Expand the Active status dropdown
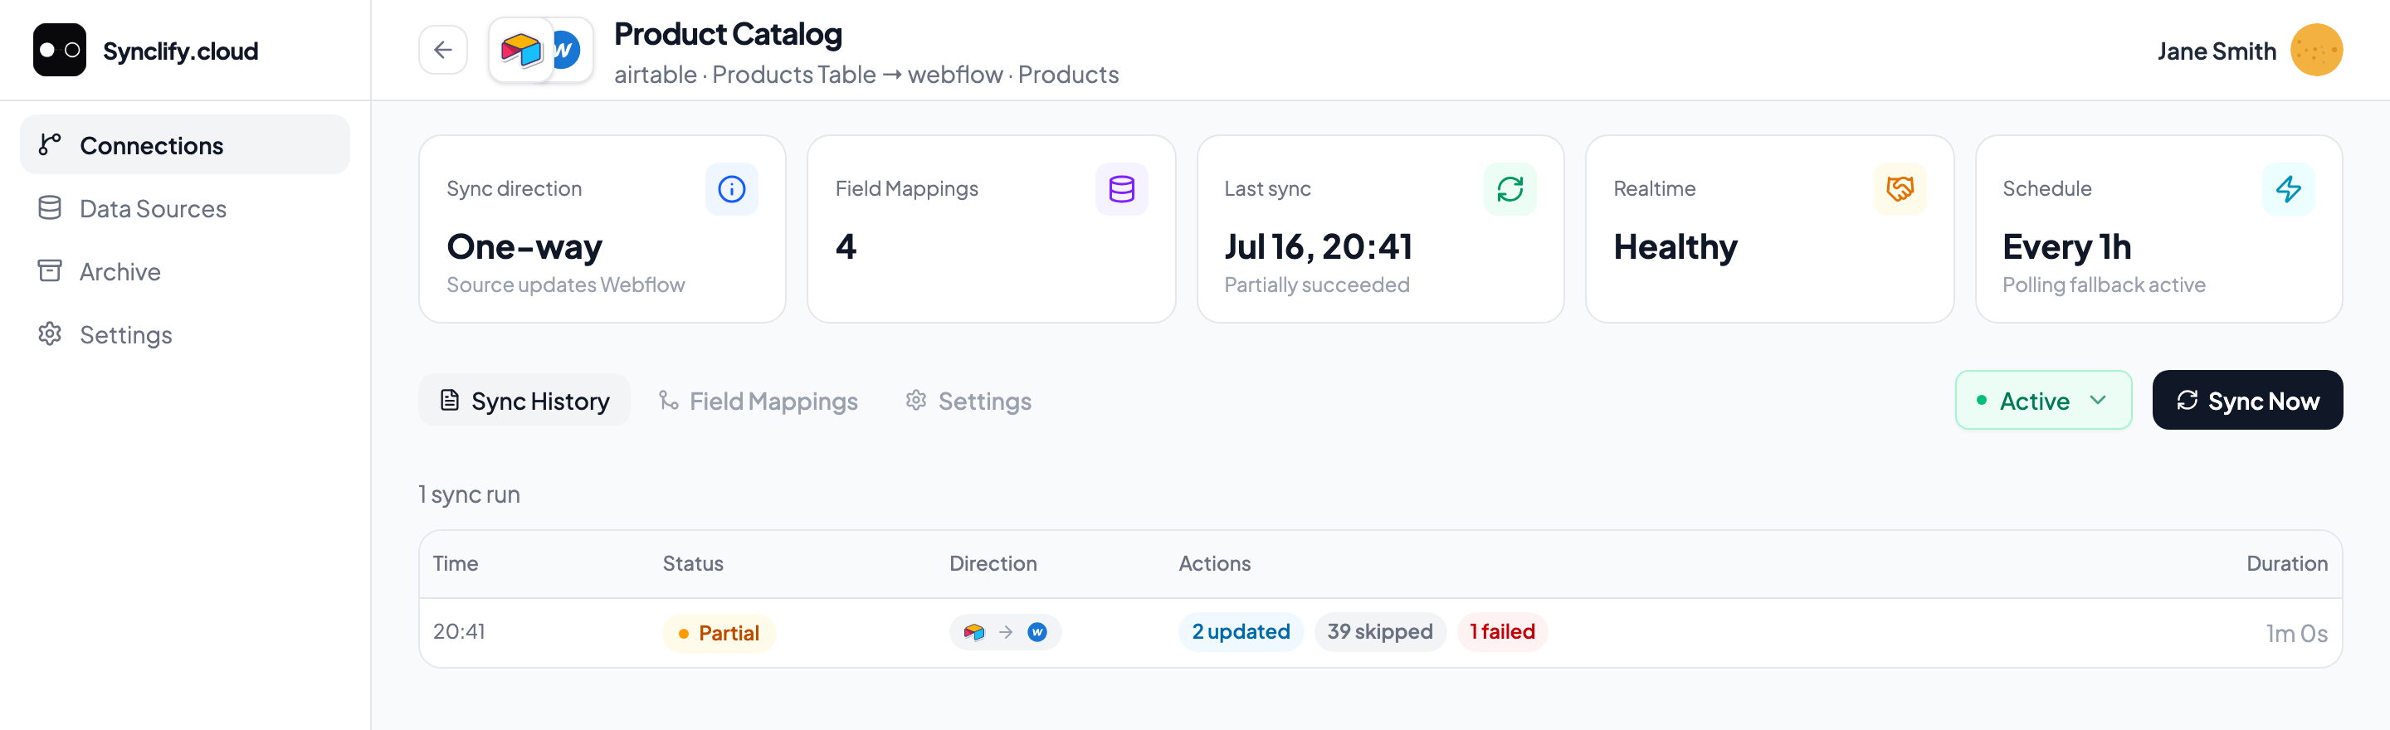Image resolution: width=2390 pixels, height=730 pixels. (2043, 401)
